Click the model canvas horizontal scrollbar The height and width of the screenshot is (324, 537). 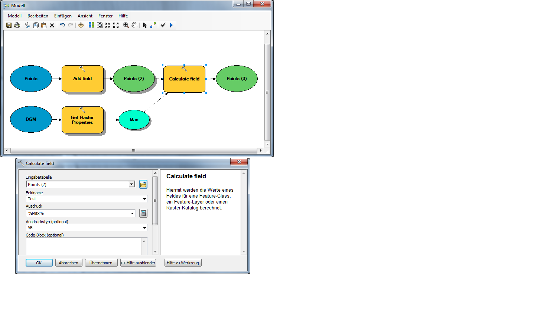click(134, 151)
